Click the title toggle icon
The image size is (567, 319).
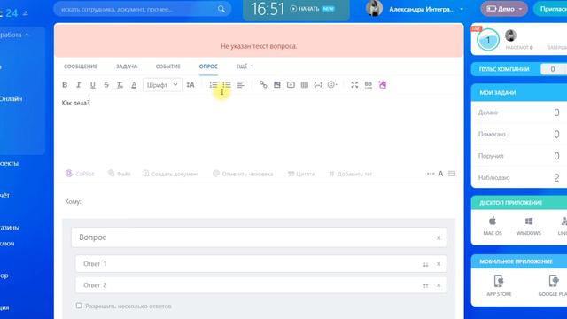(452, 174)
